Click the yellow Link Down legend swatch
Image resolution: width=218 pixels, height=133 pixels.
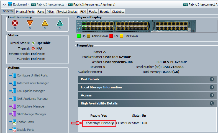click(122, 36)
